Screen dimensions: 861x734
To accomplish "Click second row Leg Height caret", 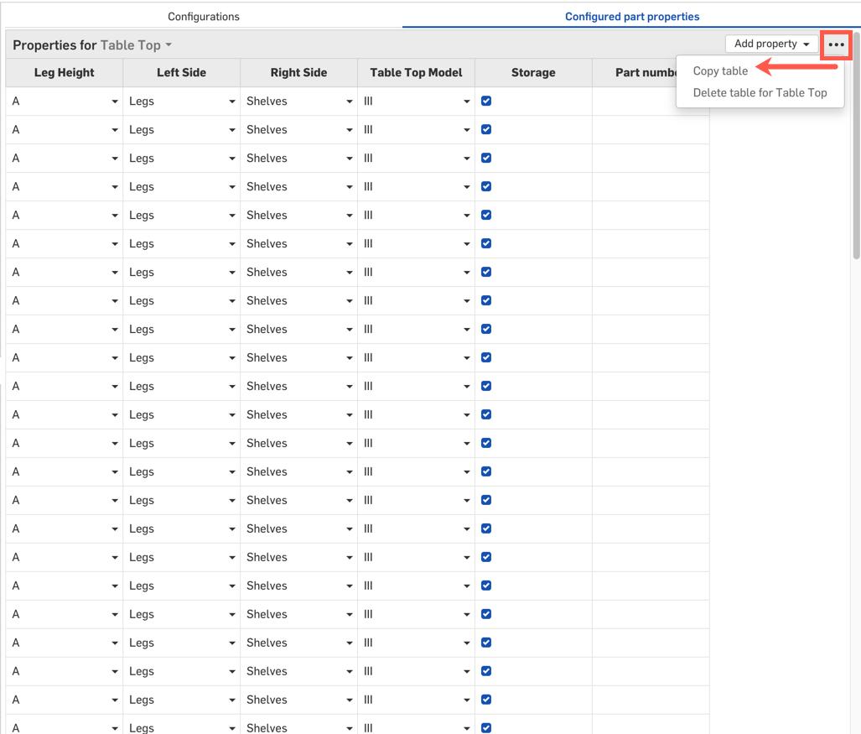I will (115, 130).
